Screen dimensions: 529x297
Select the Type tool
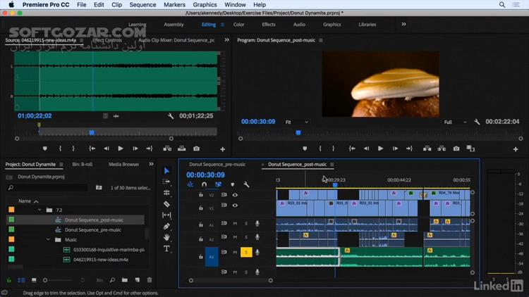click(166, 249)
